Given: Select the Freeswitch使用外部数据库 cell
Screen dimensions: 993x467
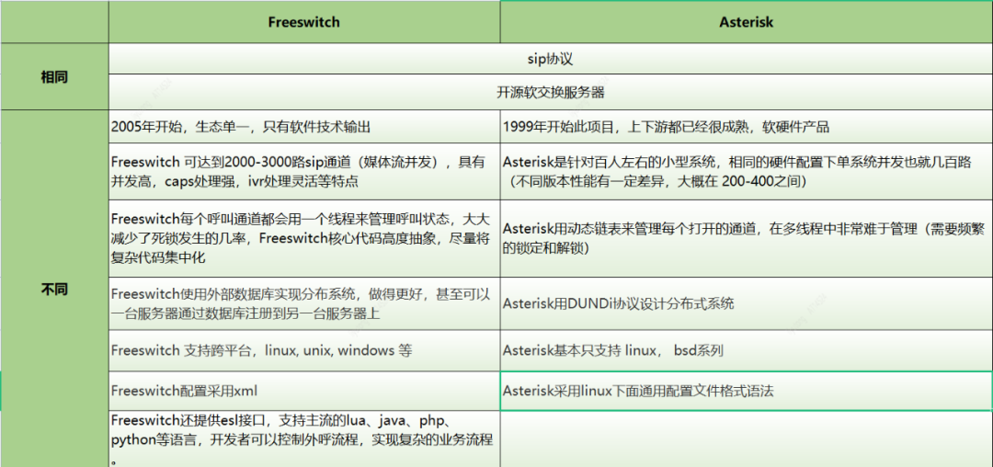Looking at the screenshot, I should coord(304,303).
